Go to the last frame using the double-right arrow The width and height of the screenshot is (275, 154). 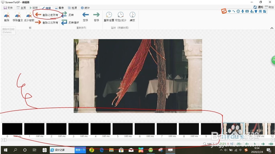coord(271,144)
